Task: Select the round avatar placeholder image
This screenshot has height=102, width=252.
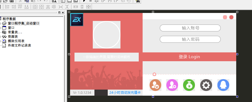Action: 107,35
